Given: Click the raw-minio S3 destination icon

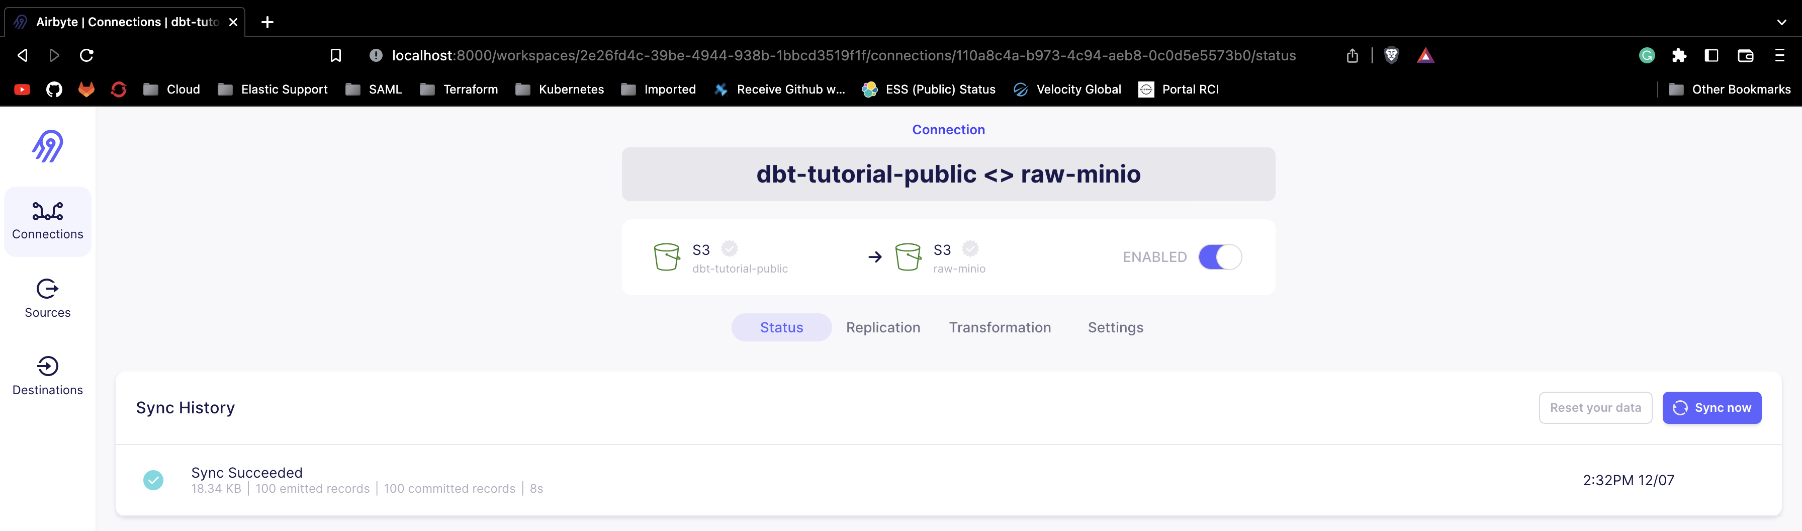Looking at the screenshot, I should click(x=908, y=256).
